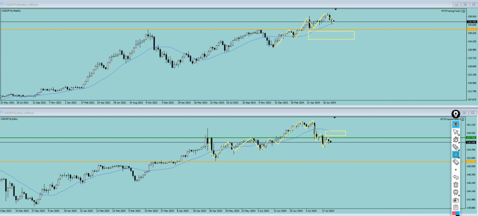Image resolution: width=478 pixels, height=216 pixels.
Task: Click the small dot pen-size option
Action: (456, 169)
